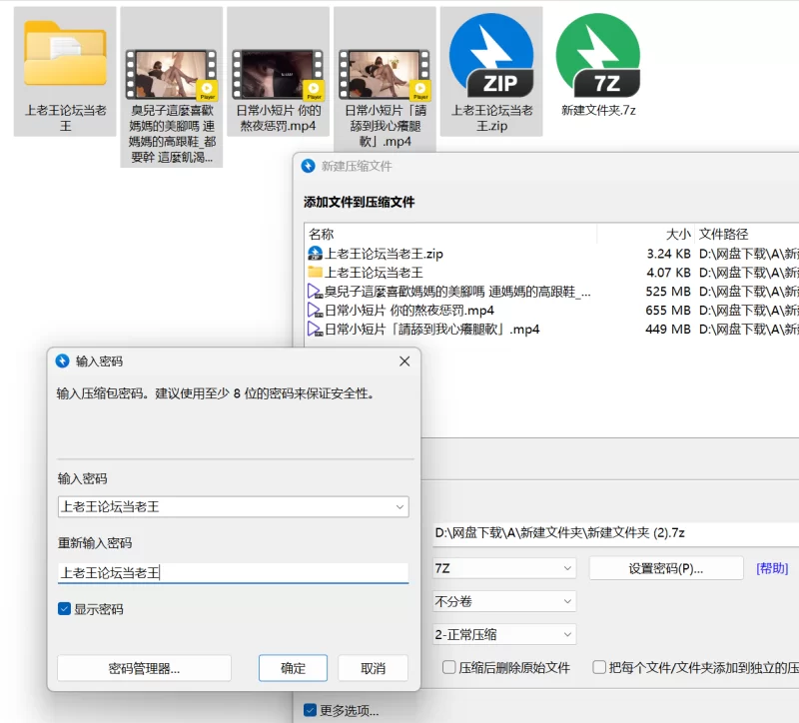Image resolution: width=799 pixels, height=723 pixels.
Task: Open 密码管理器... button
Action: point(144,668)
